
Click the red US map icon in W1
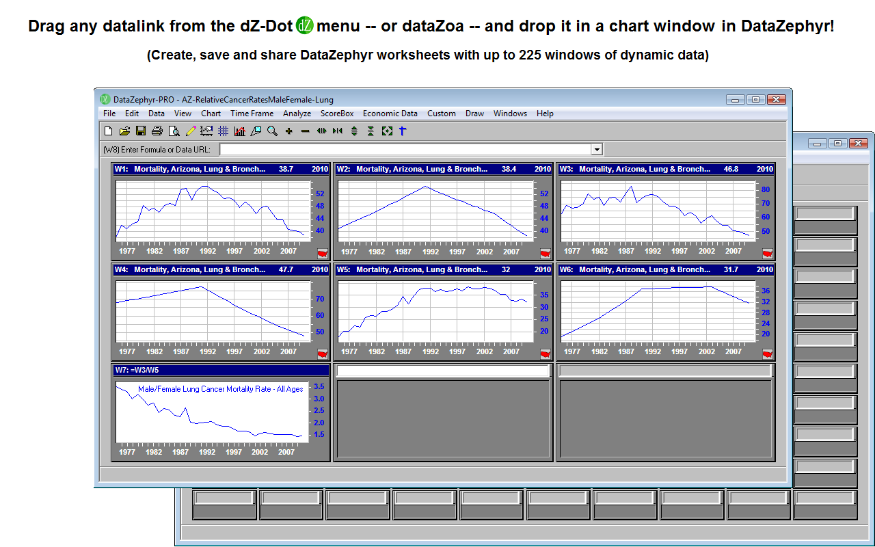click(323, 253)
